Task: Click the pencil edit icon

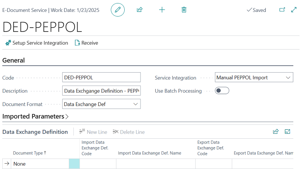Action: tap(118, 10)
